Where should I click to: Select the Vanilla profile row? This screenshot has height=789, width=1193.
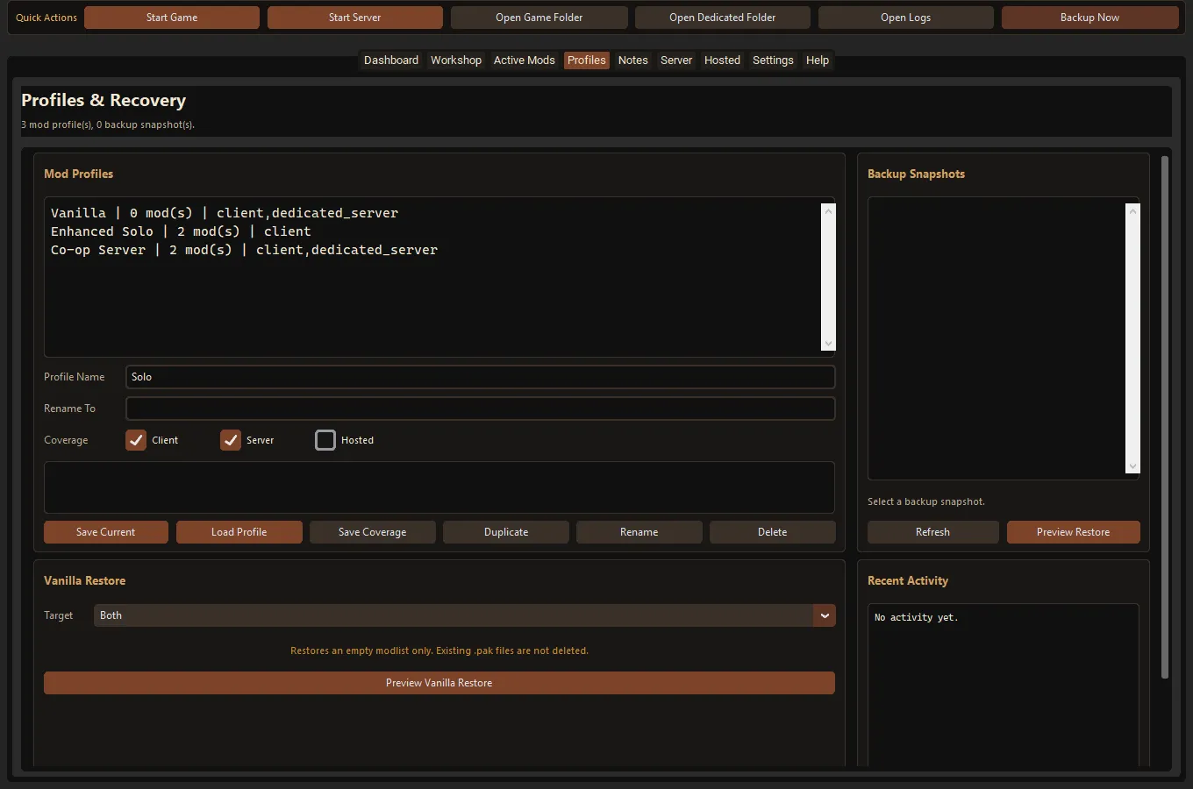coord(434,213)
